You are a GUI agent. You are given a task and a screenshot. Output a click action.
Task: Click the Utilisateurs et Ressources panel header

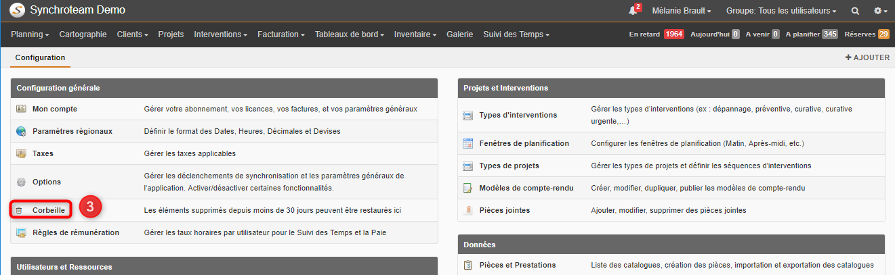click(224, 266)
